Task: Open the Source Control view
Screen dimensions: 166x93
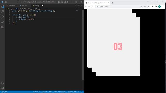Action: pos(3,17)
